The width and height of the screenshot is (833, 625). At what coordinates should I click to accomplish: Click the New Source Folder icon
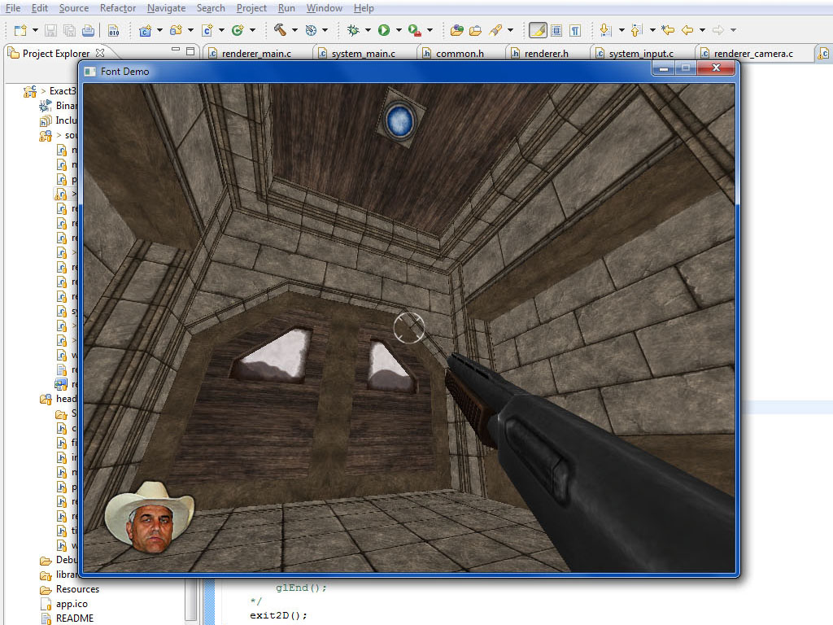point(176,30)
